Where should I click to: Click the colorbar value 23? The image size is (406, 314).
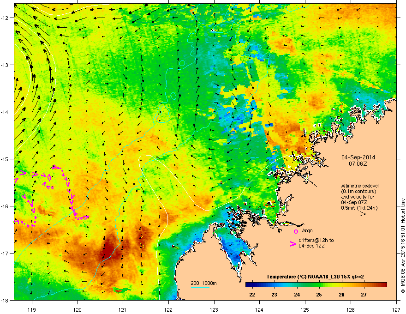(274, 295)
